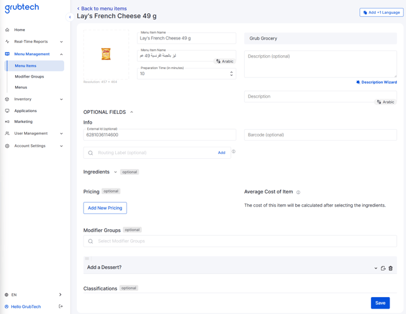Viewport: 406px width, 314px height.
Task: Expand the User Management chevron
Action: click(61, 133)
